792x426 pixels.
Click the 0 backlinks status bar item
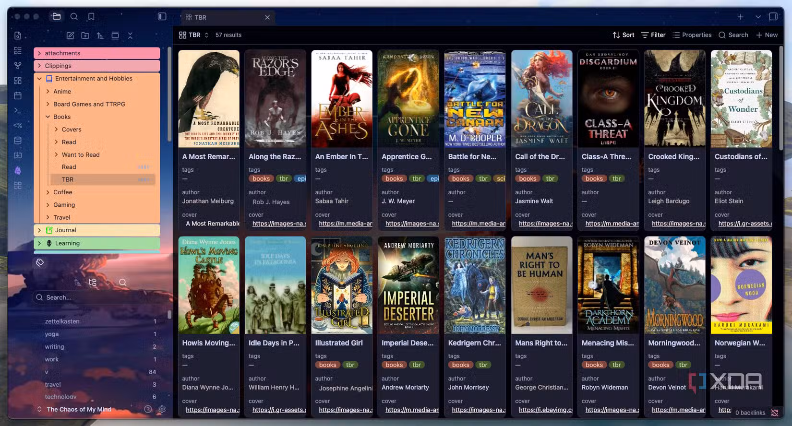750,413
